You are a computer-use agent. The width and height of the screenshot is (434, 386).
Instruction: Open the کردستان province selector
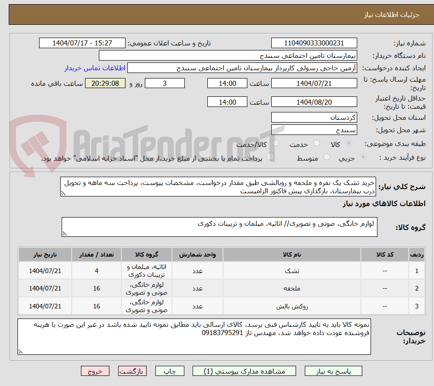point(314,117)
